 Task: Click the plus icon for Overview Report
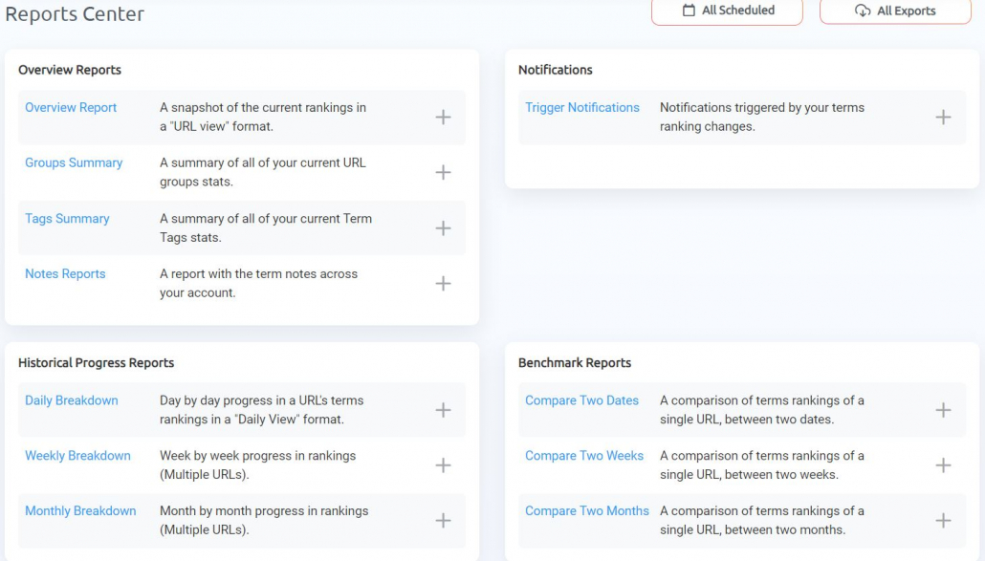(443, 118)
